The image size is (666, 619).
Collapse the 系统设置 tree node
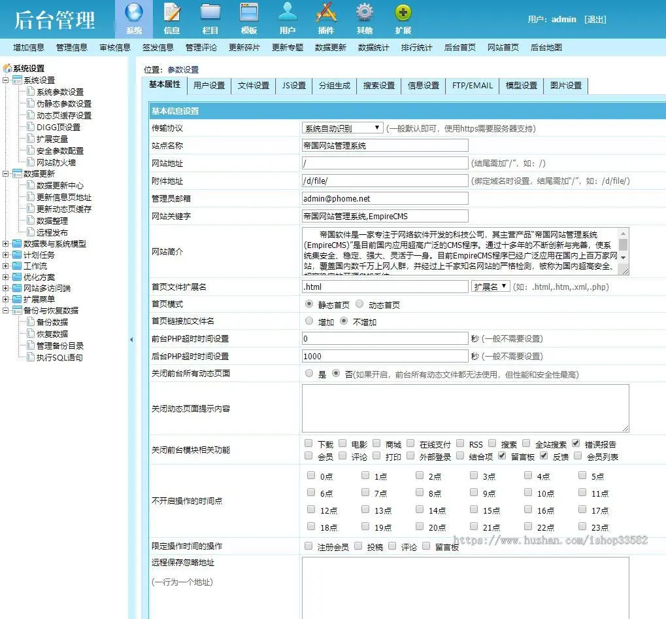click(5, 80)
